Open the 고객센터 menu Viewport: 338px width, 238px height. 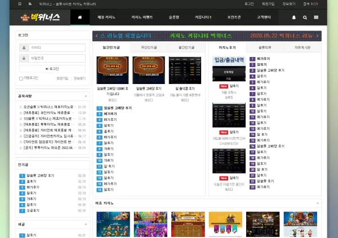point(264,17)
